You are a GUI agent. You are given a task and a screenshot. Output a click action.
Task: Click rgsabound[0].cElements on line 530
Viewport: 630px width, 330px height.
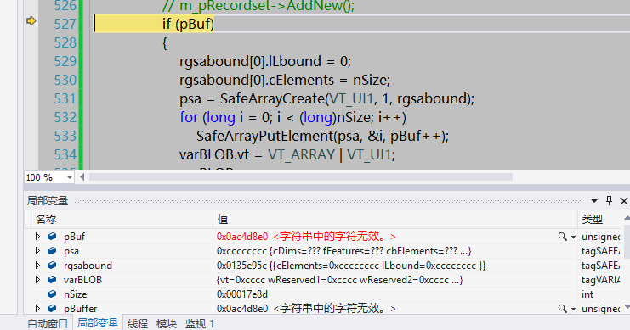point(257,81)
